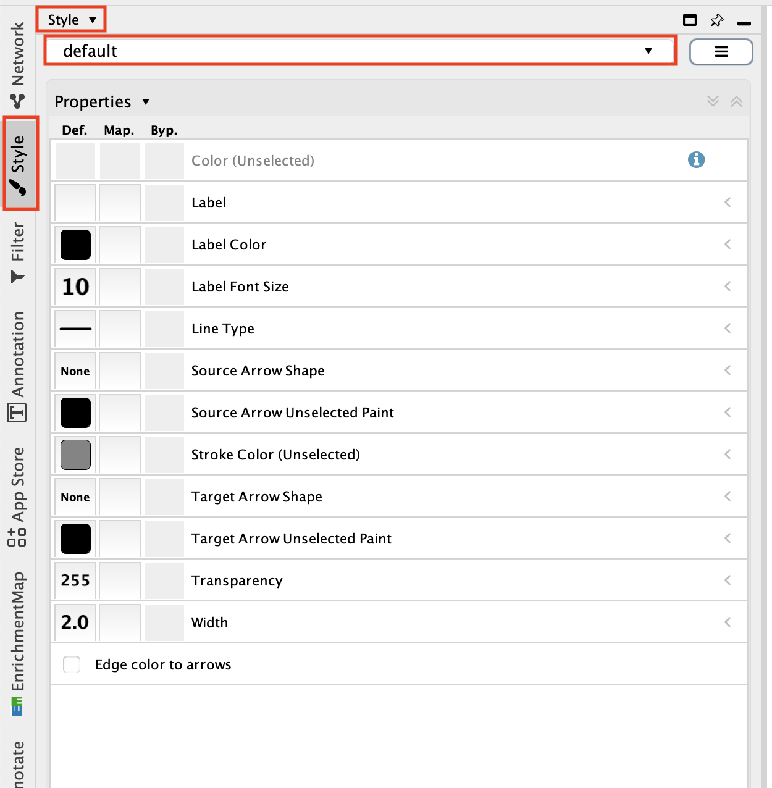Screen dimensions: 772x788
Task: Open the Network side tab
Action: click(18, 65)
